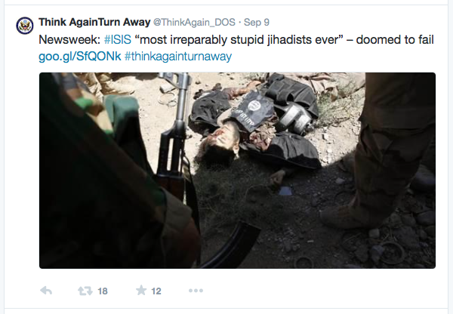Retweet this tweet using the retweet icon
The image size is (453, 314).
click(85, 291)
